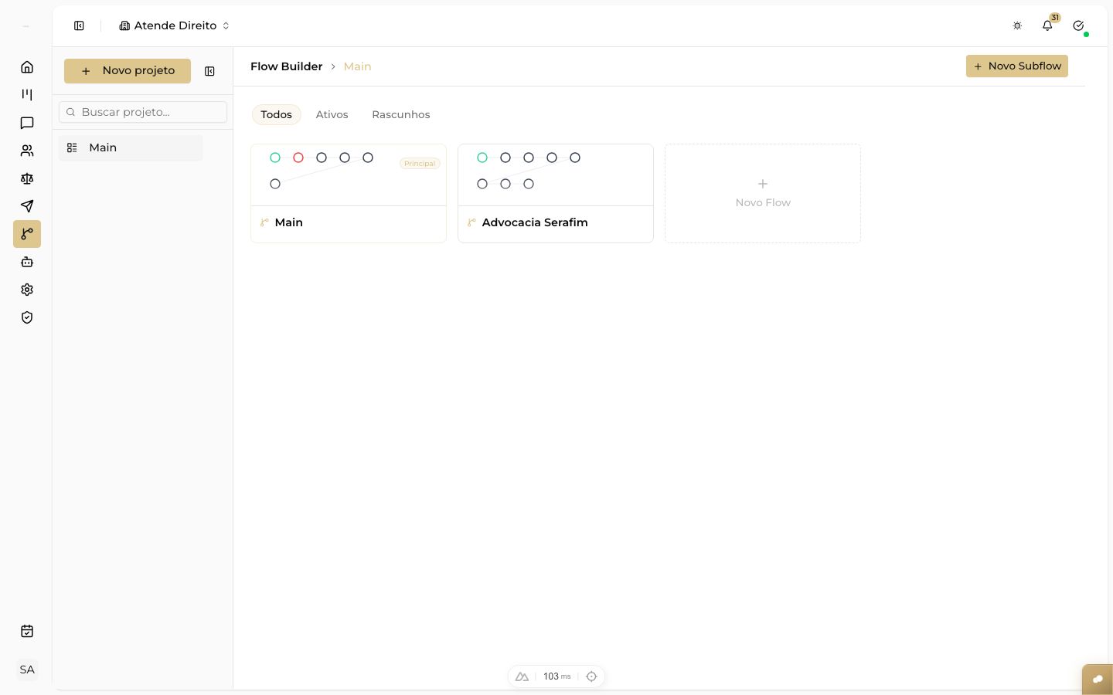Viewport: 1113px width, 695px height.
Task: Switch to the Rascunhos tab
Action: coord(400,114)
